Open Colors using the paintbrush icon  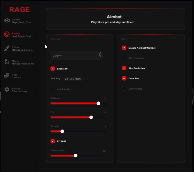7,48
